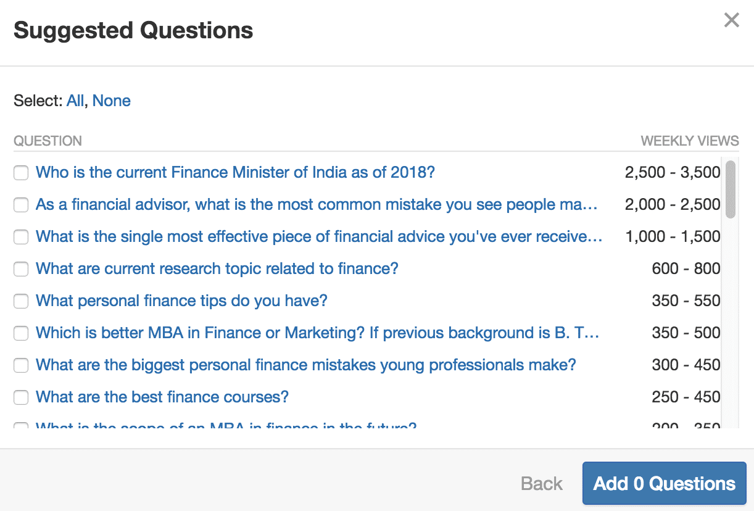Viewport: 754px width, 511px height.
Task: Check the young professionals mistakes question
Action: pyautogui.click(x=20, y=365)
